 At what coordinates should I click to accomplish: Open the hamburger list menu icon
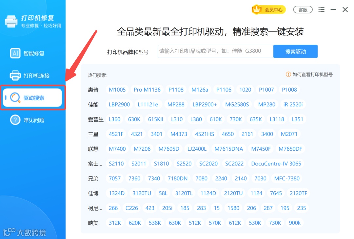(x=322, y=9)
